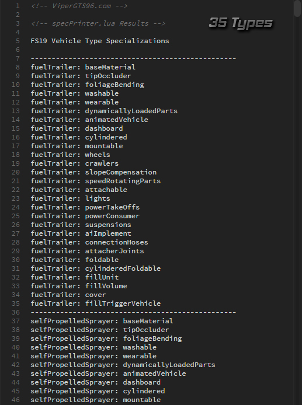Click line number 24 in gutter
This screenshot has width=302, height=405.
[x=16, y=207]
